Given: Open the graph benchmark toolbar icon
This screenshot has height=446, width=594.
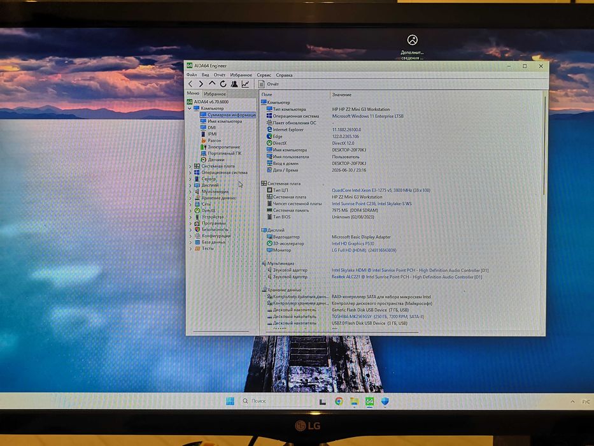Looking at the screenshot, I should [246, 84].
